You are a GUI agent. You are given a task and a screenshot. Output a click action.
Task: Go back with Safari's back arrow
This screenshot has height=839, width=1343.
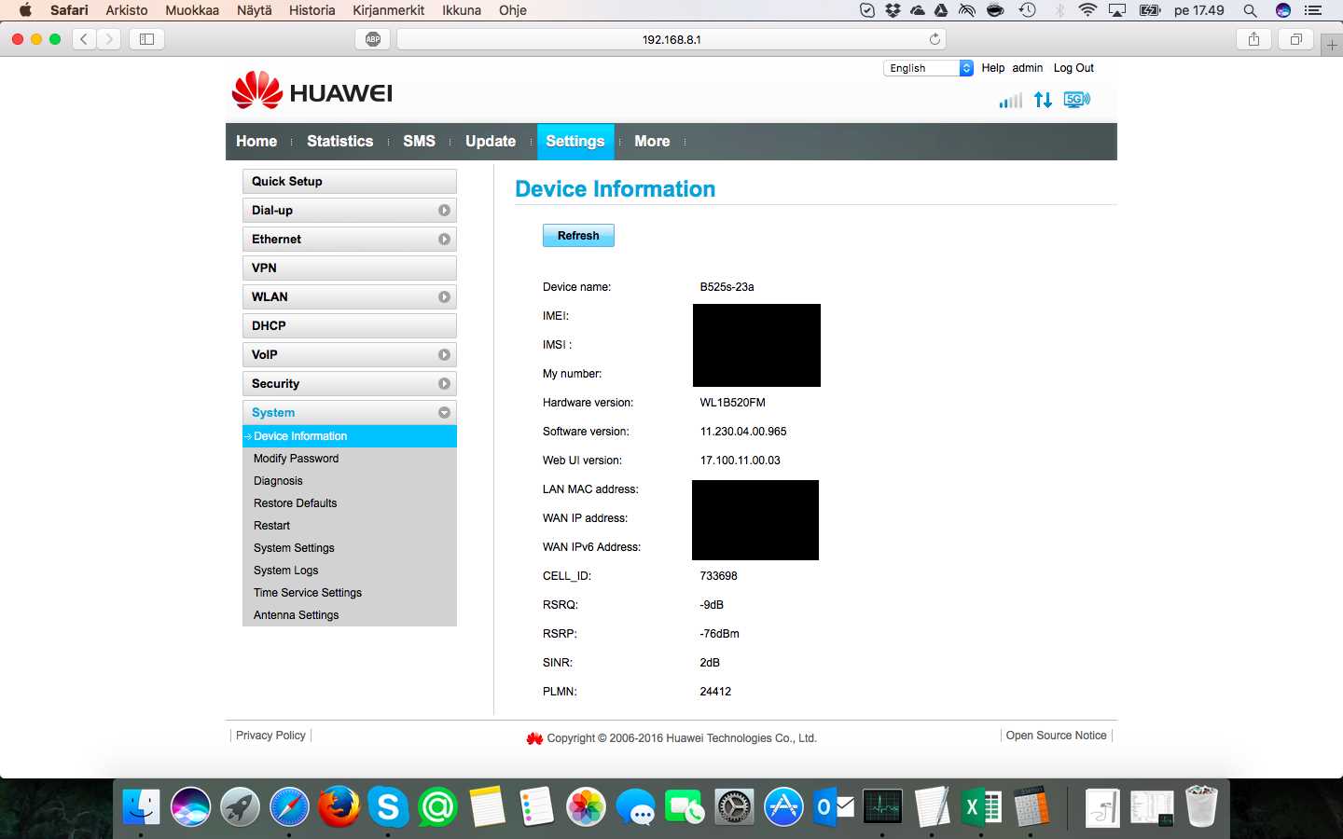click(84, 39)
